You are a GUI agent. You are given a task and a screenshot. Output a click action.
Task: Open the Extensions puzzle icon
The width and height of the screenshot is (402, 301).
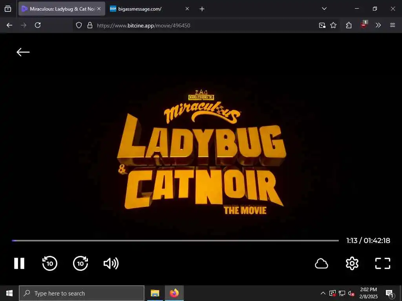(349, 25)
